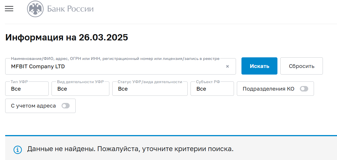Image resolution: width=337 pixels, height=160 pixels.
Task: Focus the search field containing MFBIT Company LTD
Action: pyautogui.click(x=121, y=67)
